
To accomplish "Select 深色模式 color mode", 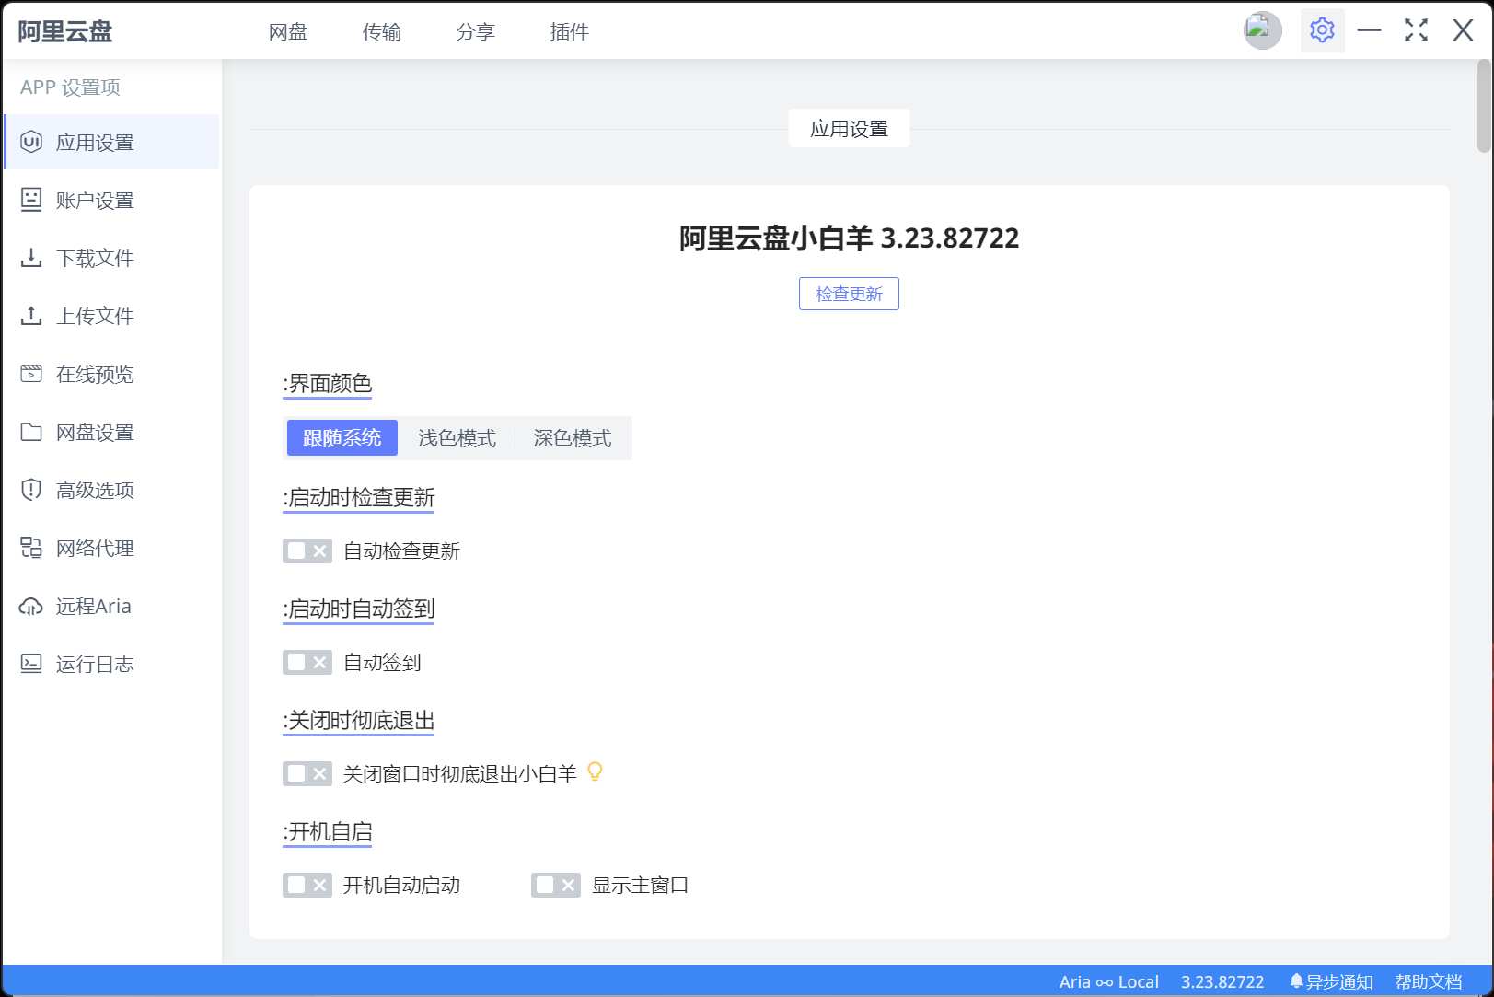I will 572,437.
